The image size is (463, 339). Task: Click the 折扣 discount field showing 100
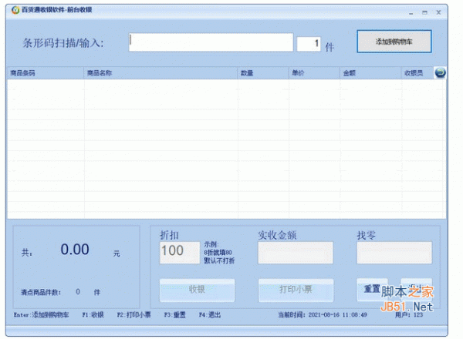tap(180, 253)
